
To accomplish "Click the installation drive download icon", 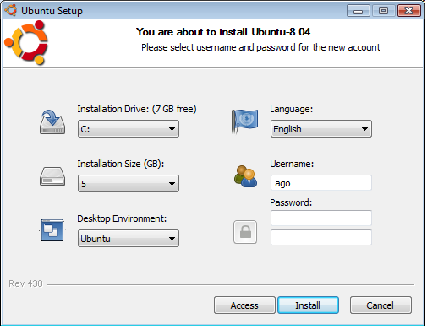I will [52, 122].
